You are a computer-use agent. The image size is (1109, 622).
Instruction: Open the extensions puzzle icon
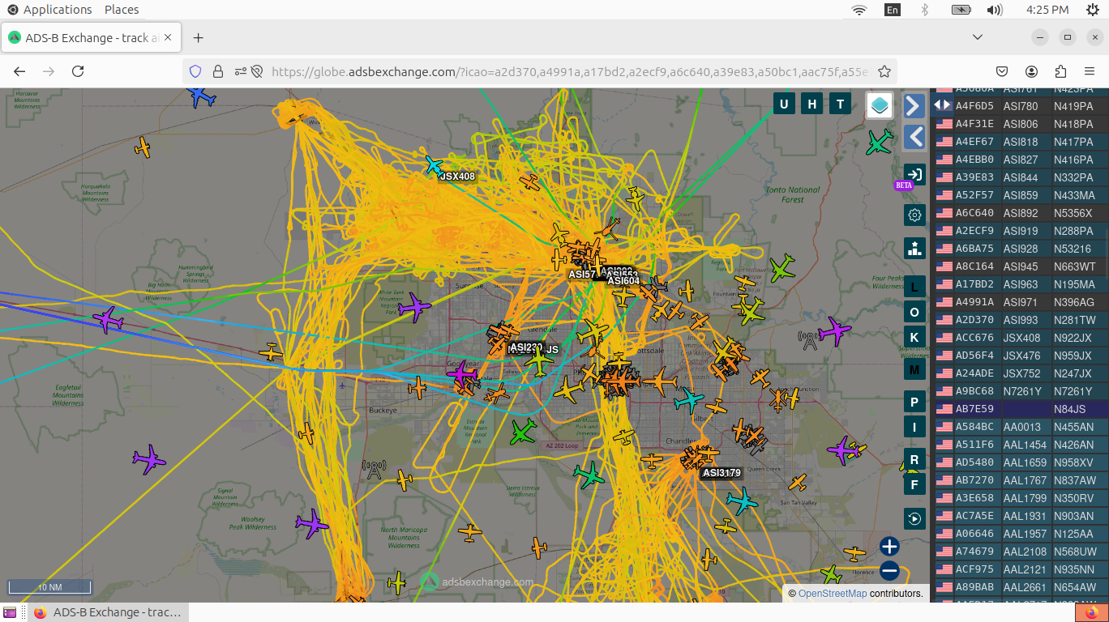(x=1060, y=71)
